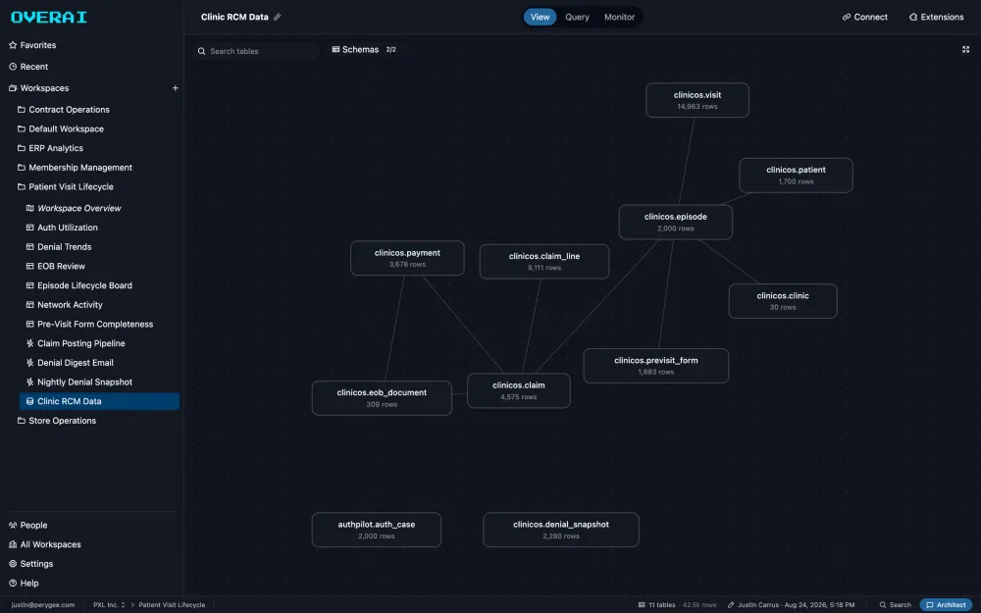
Task: Open the Schemas 2/2 filter dropdown
Action: [x=364, y=49]
